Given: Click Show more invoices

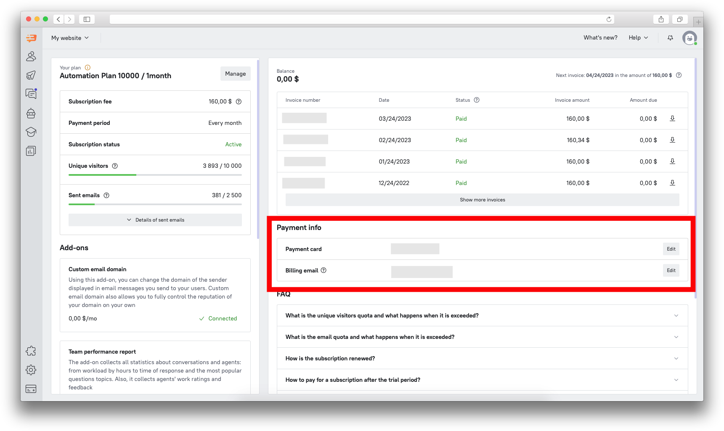Looking at the screenshot, I should [483, 200].
